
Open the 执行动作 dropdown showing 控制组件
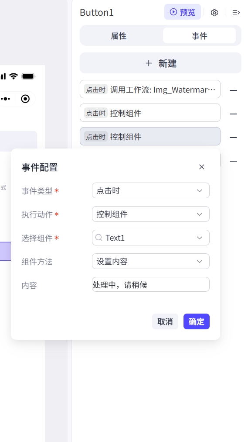coord(151,214)
